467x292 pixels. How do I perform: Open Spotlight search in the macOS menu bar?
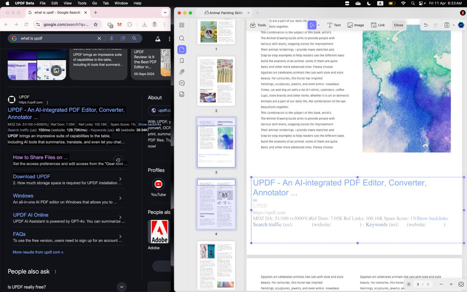point(413,3)
